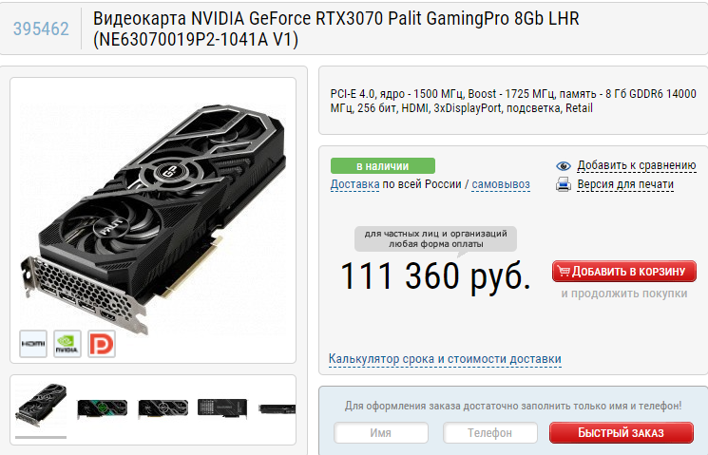Click the printer icon

click(x=564, y=184)
